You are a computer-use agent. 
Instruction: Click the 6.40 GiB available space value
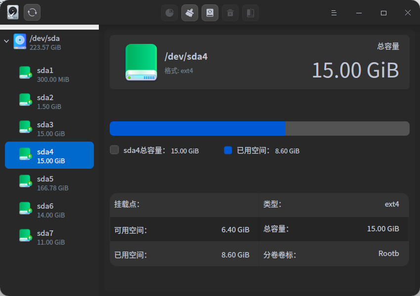pos(235,230)
